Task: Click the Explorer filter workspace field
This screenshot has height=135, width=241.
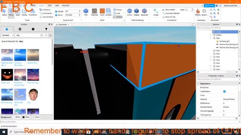Action: pyautogui.click(x=218, y=28)
